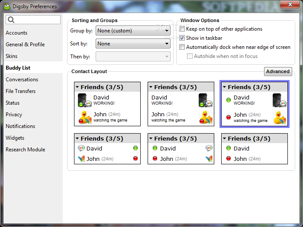Go to General & Profile section
303x227 pixels.
pyautogui.click(x=33, y=45)
